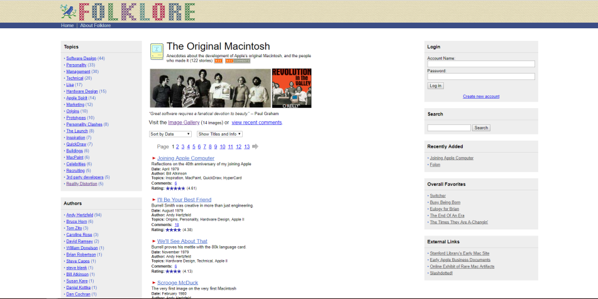
Task: Open the I'll Be Your Best Friend story
Action: (x=184, y=200)
